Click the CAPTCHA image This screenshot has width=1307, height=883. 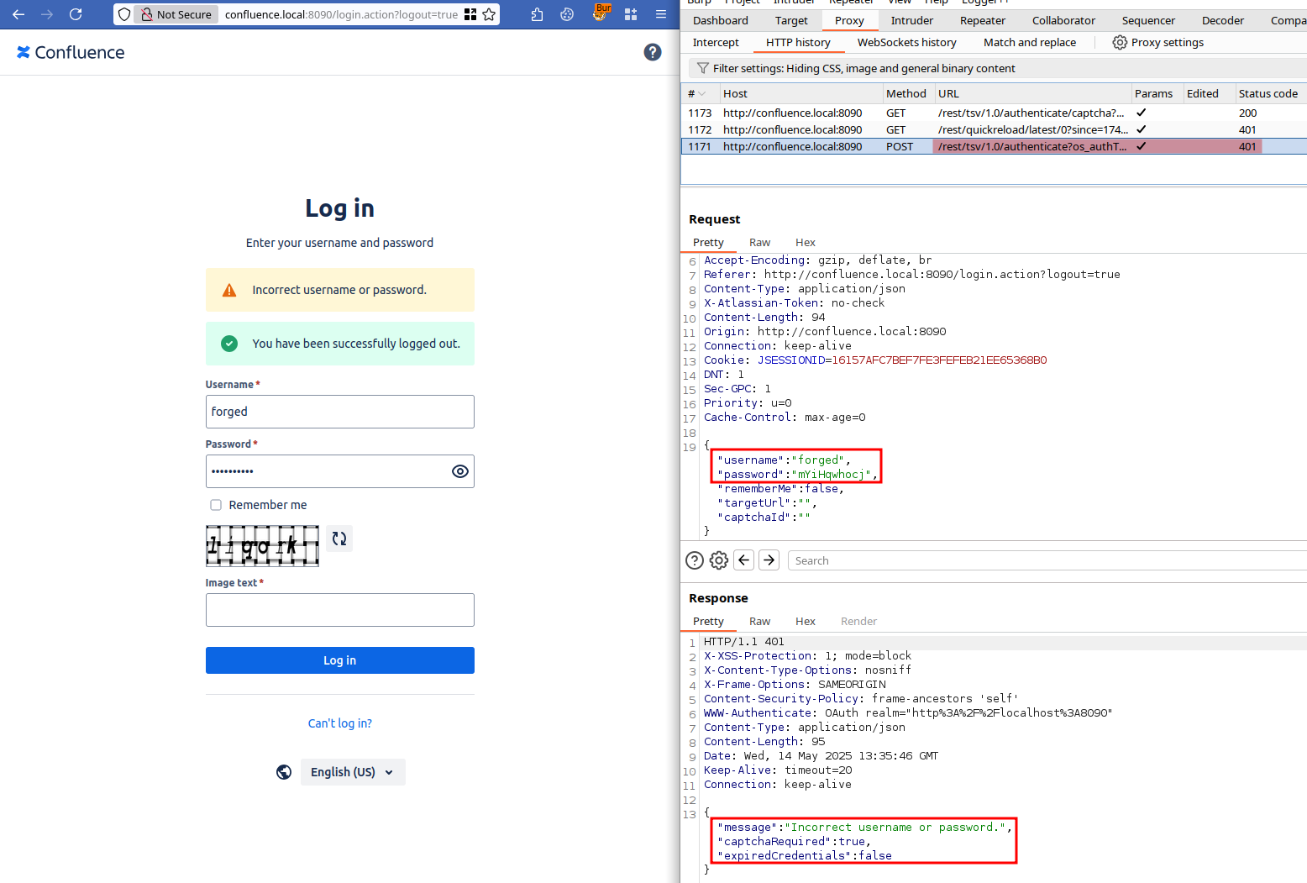(262, 546)
